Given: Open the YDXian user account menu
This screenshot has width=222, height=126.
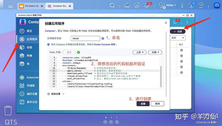Looking at the screenshot, I should tap(168, 5).
